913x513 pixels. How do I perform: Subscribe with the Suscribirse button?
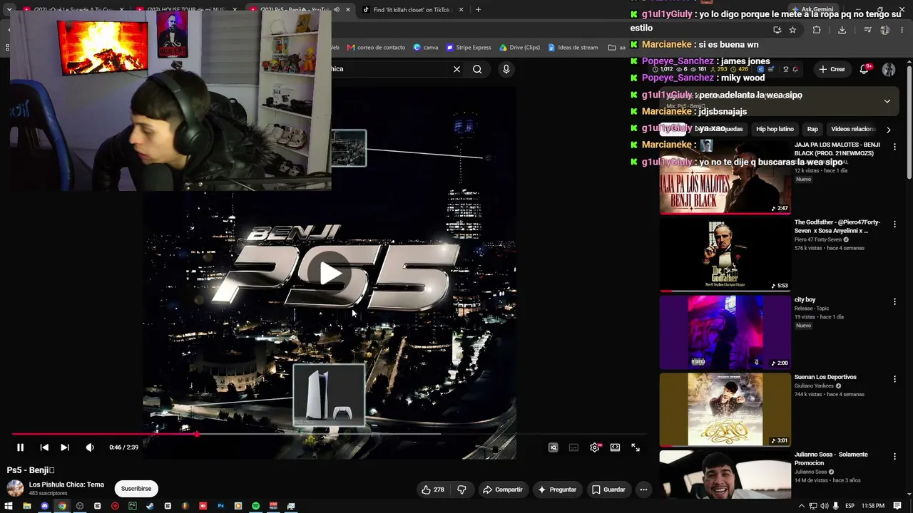coord(136,489)
